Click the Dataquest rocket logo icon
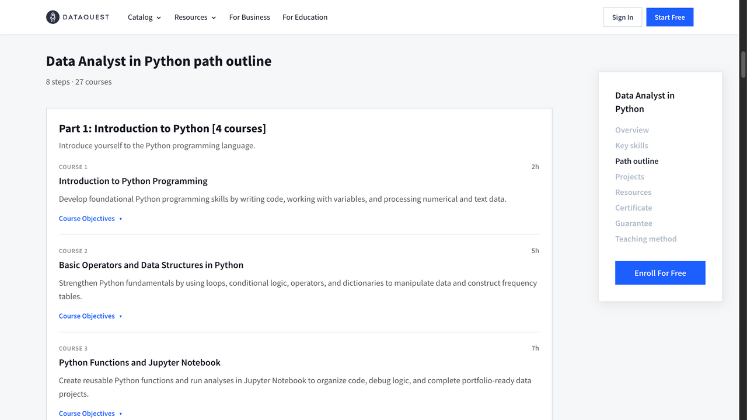 [x=53, y=17]
